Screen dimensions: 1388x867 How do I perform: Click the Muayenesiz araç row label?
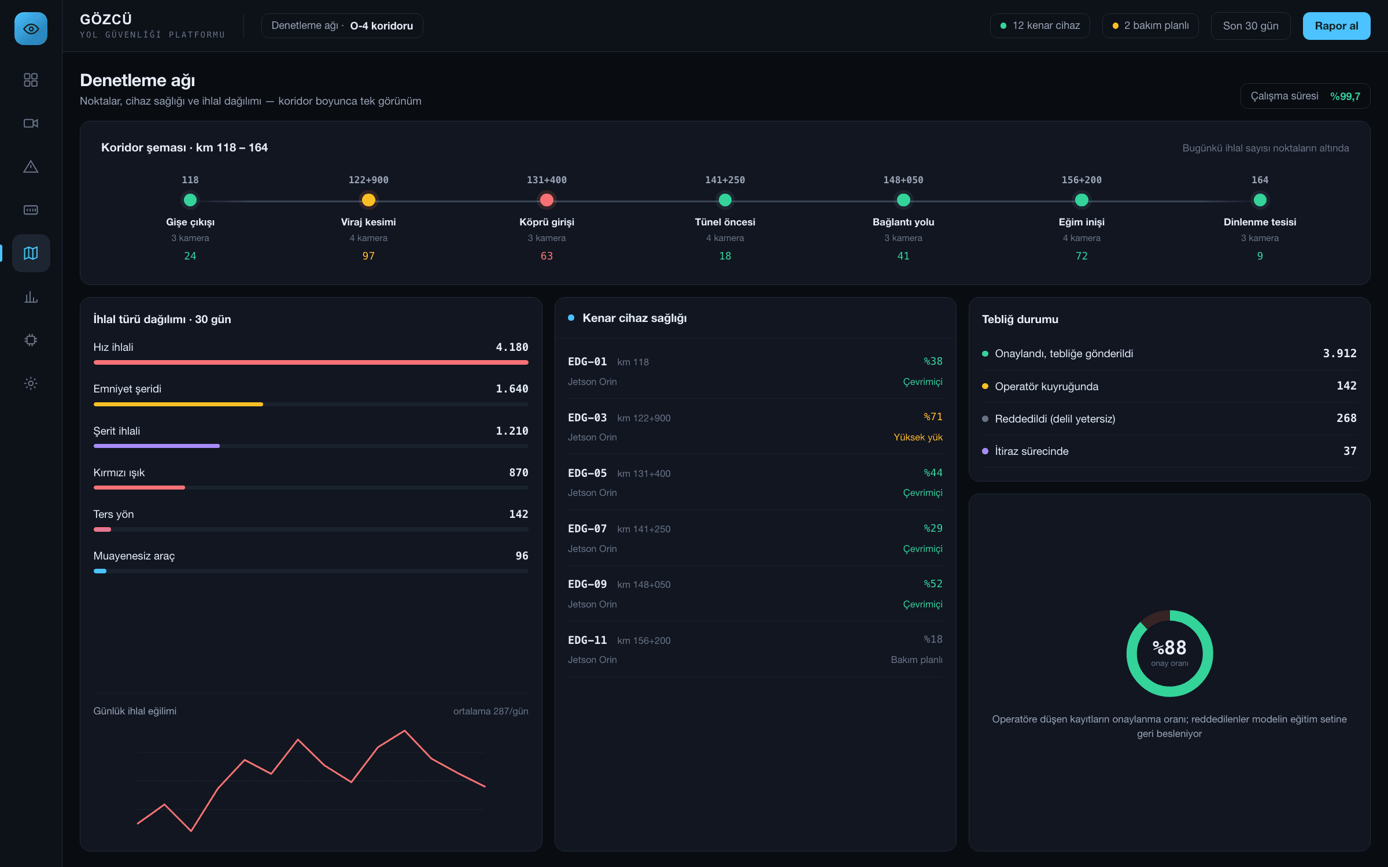point(134,556)
